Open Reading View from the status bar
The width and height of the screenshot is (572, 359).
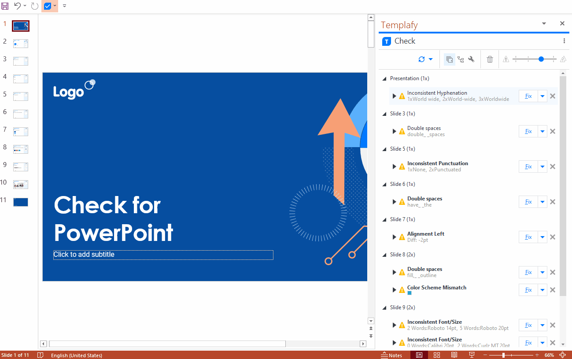point(454,355)
